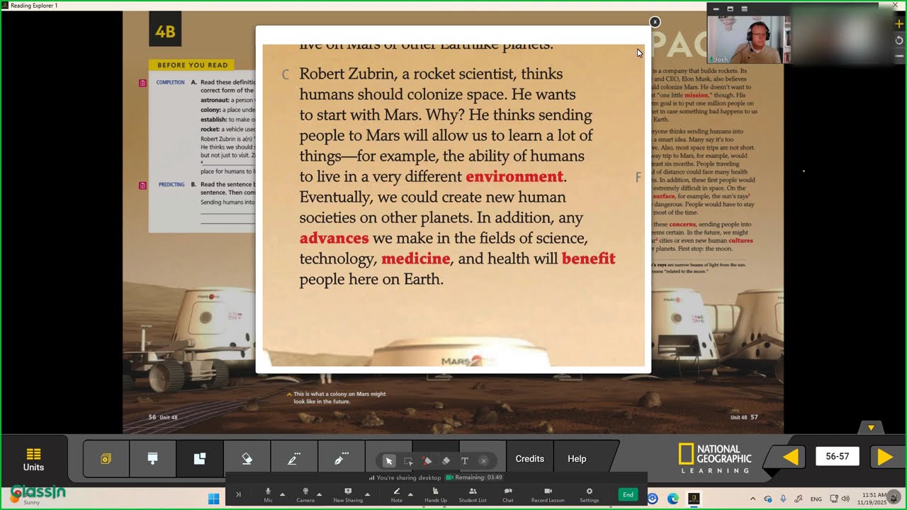Viewport: 907px width, 510px height.
Task: Click the reset rotation arrow icon
Action: [x=899, y=40]
